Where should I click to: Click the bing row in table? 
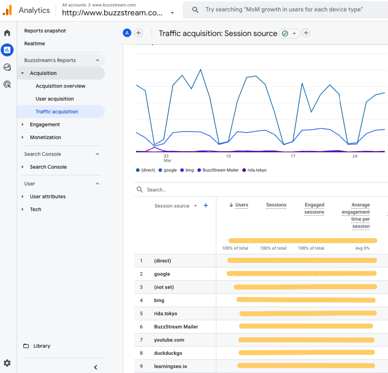click(261, 300)
